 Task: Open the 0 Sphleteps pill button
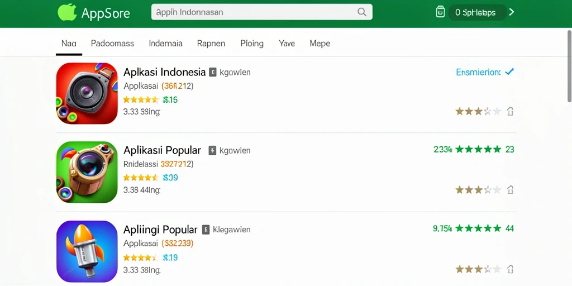point(477,12)
